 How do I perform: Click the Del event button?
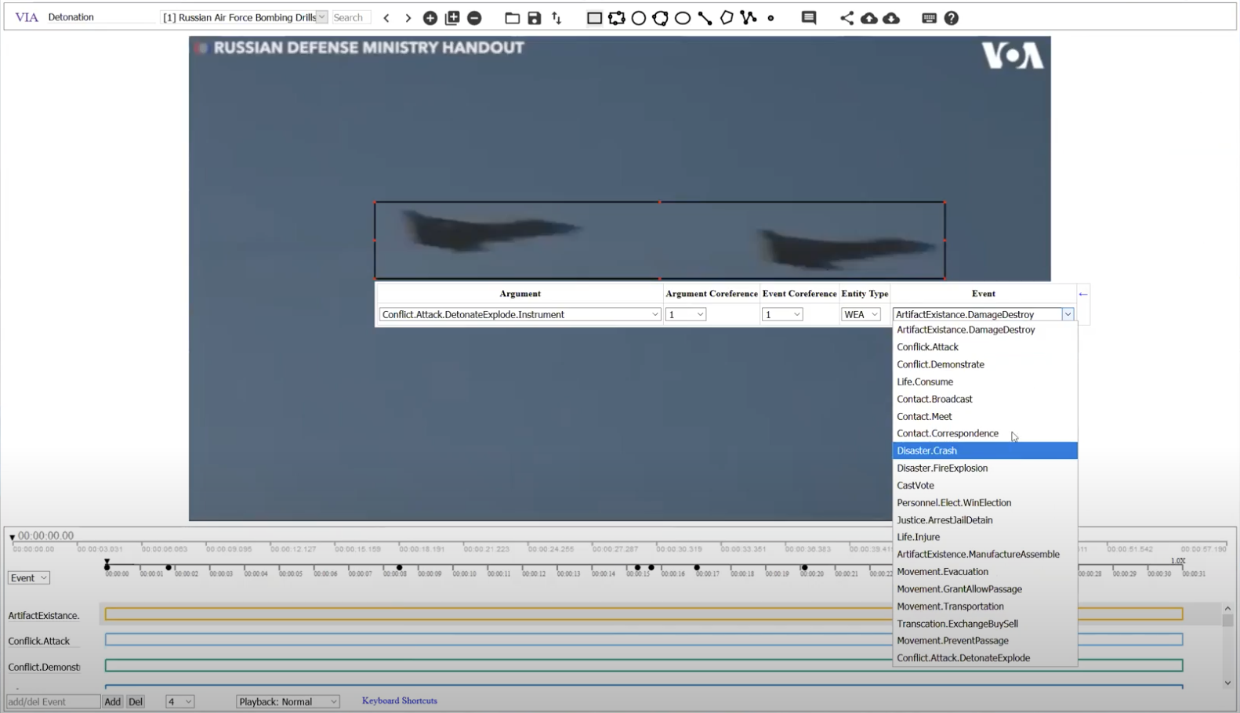[x=136, y=701]
